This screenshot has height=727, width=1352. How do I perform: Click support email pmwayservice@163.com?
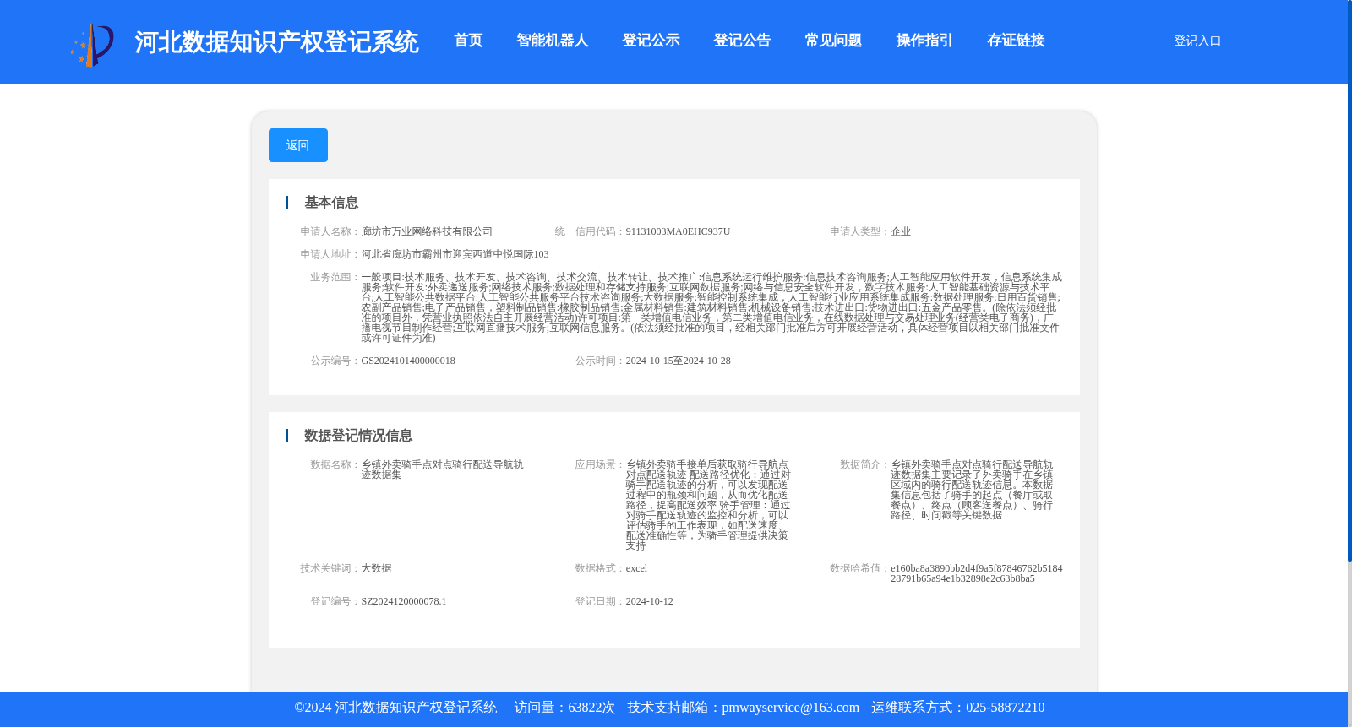(x=790, y=708)
